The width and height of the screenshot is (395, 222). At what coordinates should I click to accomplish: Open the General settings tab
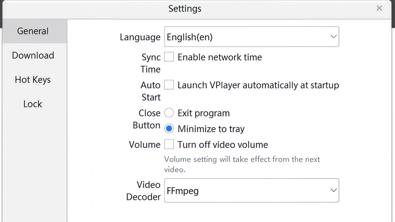click(x=33, y=31)
